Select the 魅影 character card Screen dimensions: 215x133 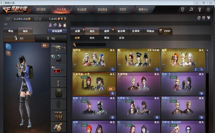[x=183, y=60]
